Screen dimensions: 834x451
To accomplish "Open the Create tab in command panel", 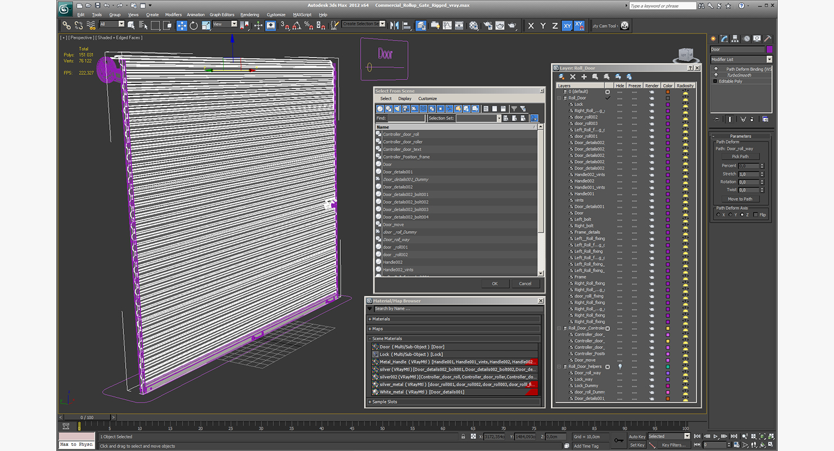I will [x=713, y=39].
